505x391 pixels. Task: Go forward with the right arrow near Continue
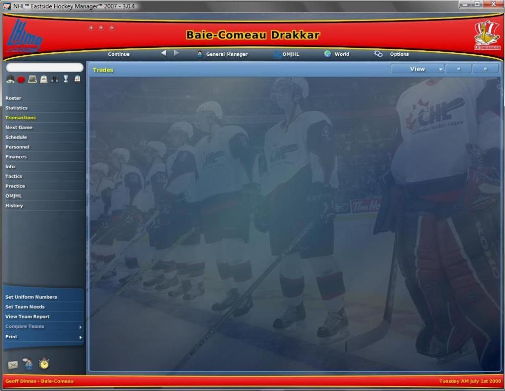pos(176,53)
